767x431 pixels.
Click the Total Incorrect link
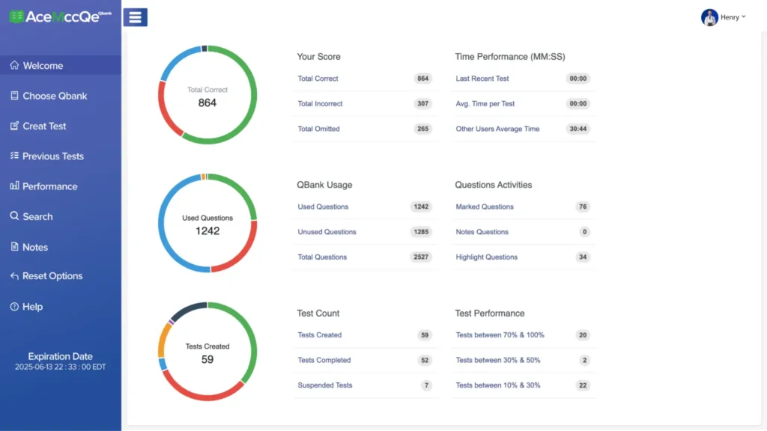coord(320,104)
